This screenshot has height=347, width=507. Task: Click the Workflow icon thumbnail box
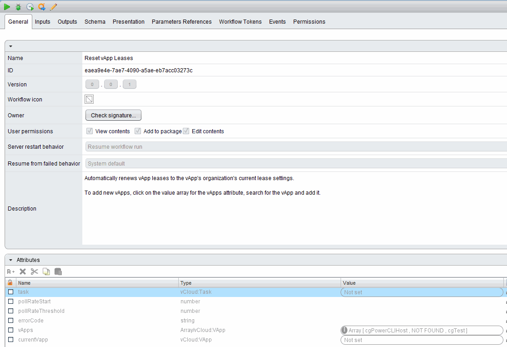coord(89,99)
